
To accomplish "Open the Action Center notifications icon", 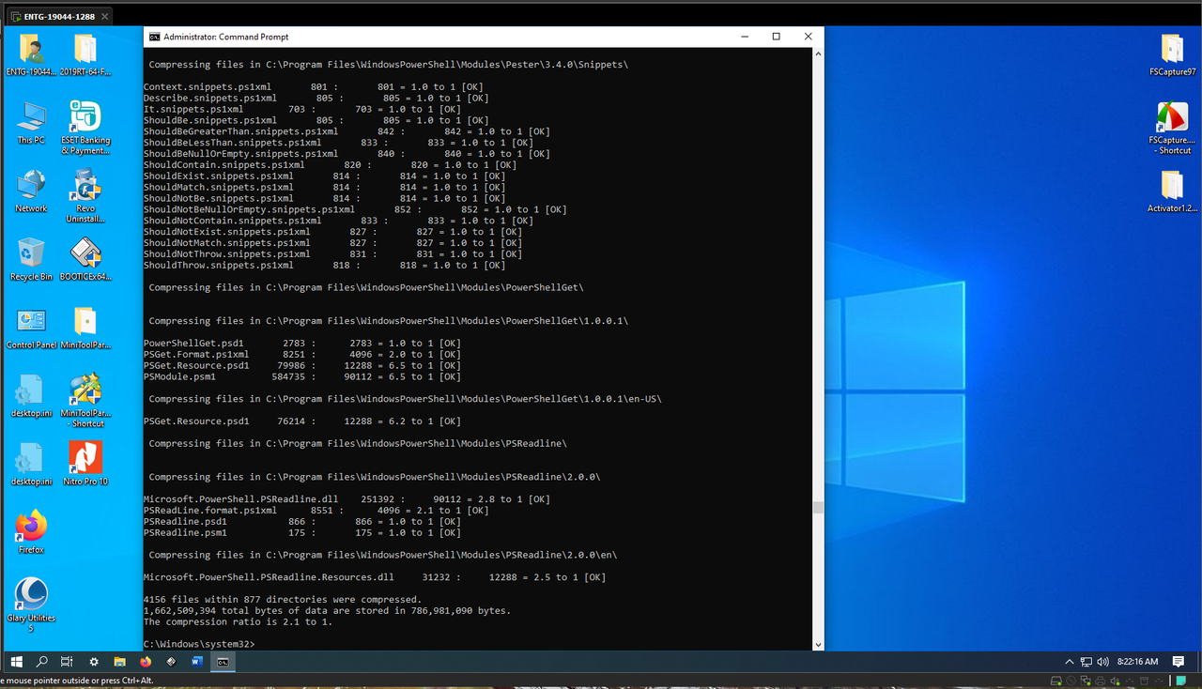I will click(1179, 662).
